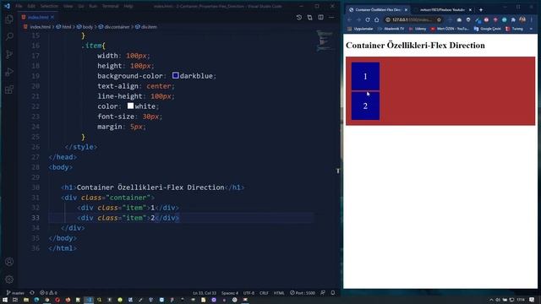
Task: Click the master branch in status bar
Action: click(15, 293)
